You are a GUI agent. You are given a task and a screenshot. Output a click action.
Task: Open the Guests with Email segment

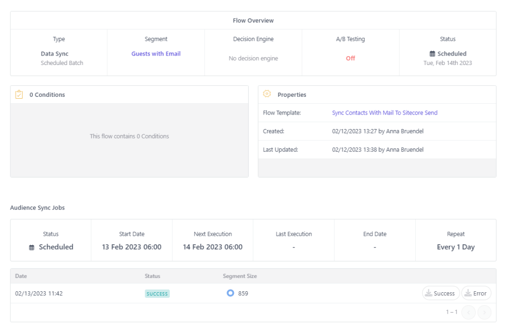pyautogui.click(x=156, y=54)
